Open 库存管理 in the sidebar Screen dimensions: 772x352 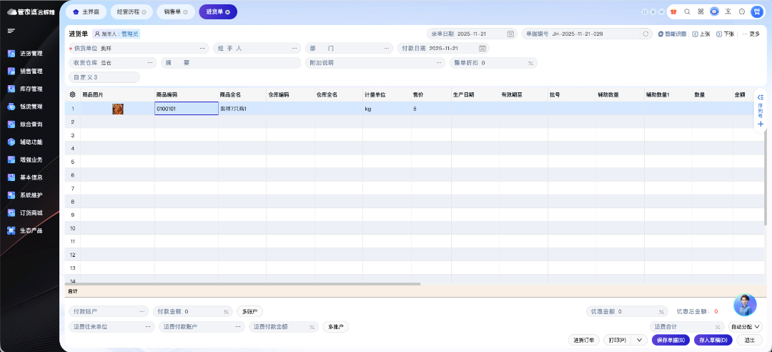[x=31, y=89]
